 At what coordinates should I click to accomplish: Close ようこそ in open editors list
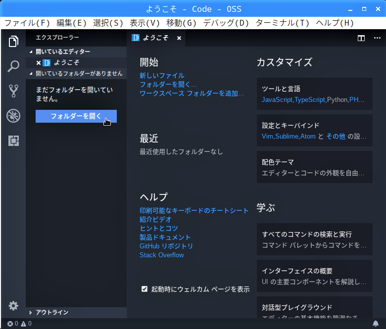coord(39,63)
